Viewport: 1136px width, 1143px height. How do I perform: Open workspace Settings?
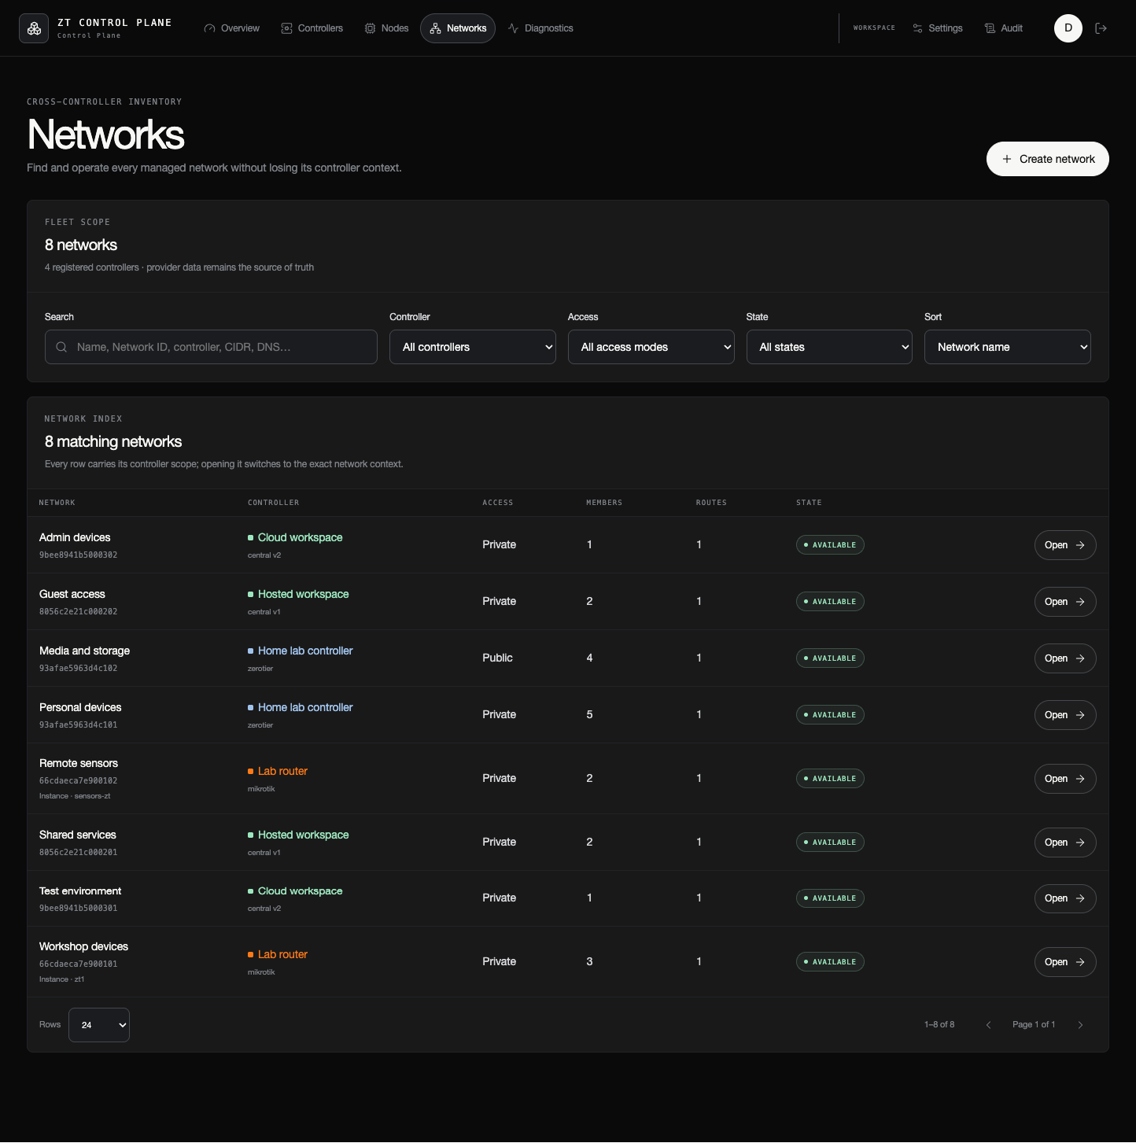coord(938,28)
